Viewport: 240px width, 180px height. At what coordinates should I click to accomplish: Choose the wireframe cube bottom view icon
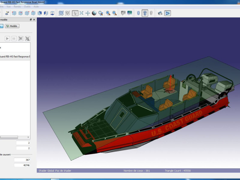[52, 13]
